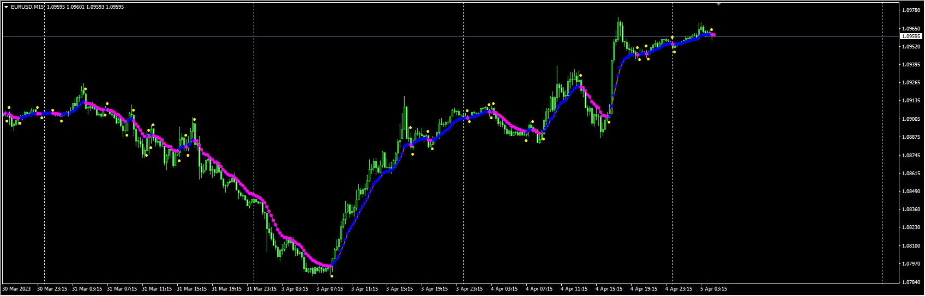Click price axis value 1.09520
Image resolution: width=925 pixels, height=296 pixels.
coord(911,46)
